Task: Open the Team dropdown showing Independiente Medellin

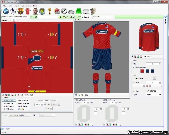Action: (19, 115)
